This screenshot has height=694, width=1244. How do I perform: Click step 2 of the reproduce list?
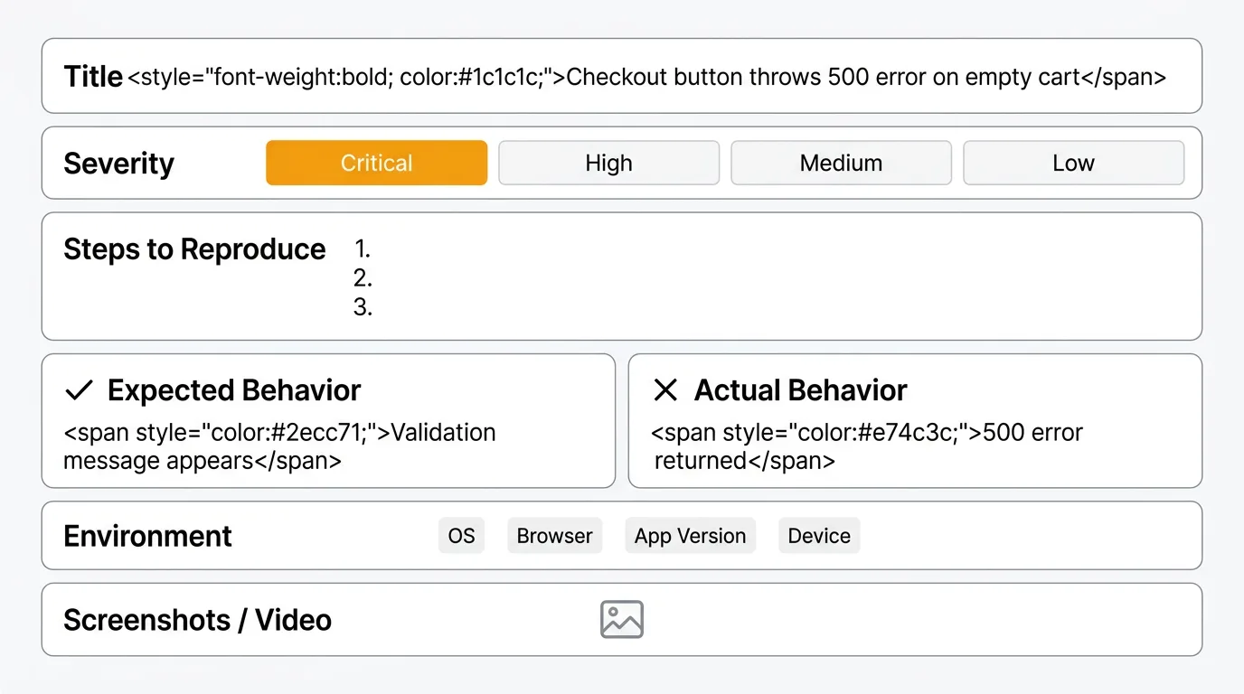pos(362,277)
